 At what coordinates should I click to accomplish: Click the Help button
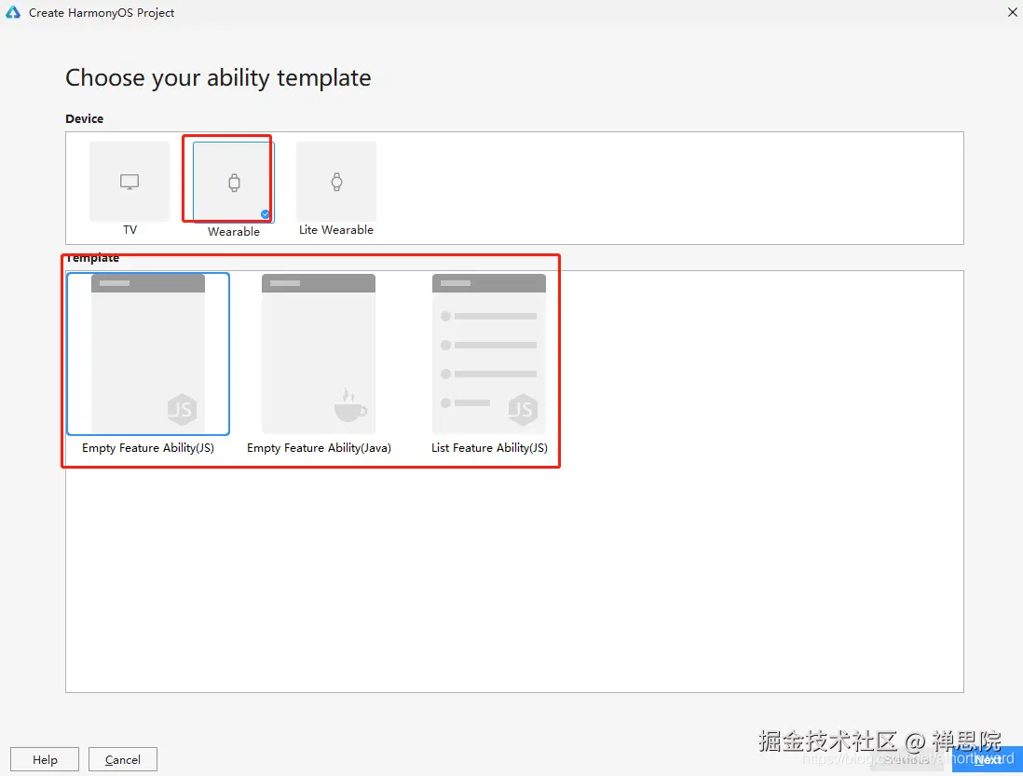pyautogui.click(x=45, y=760)
